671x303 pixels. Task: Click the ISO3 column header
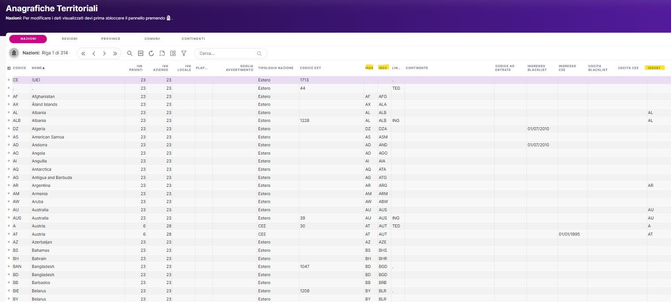tap(383, 68)
